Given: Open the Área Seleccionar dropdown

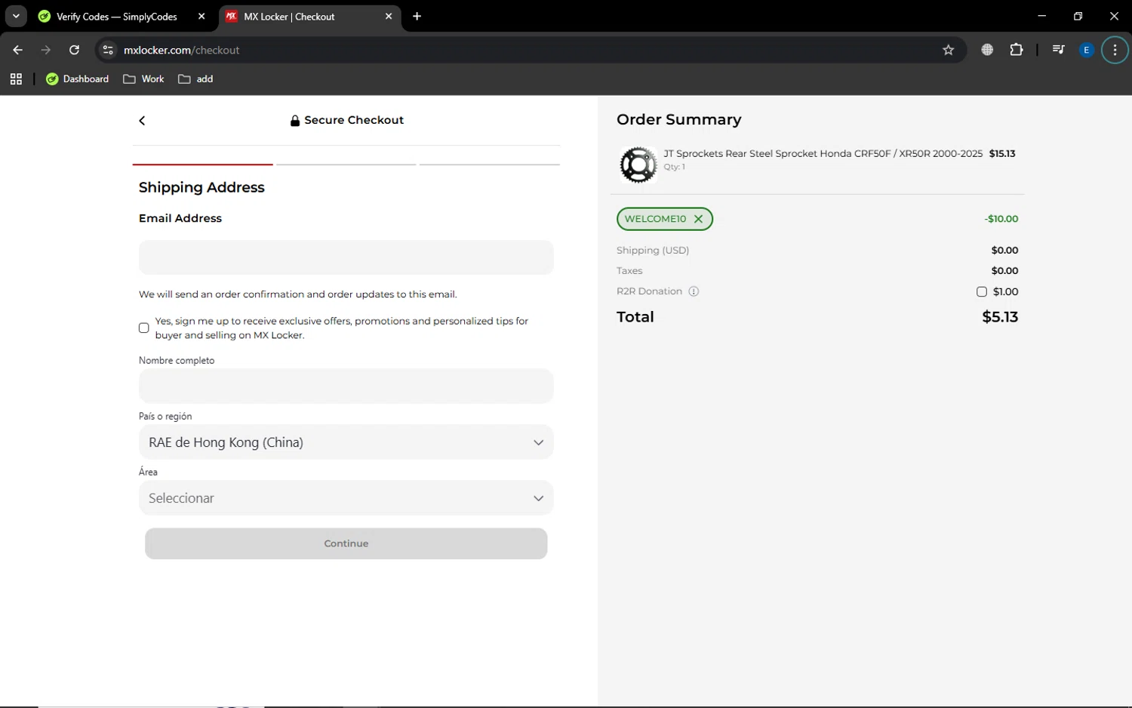Looking at the screenshot, I should 346,498.
